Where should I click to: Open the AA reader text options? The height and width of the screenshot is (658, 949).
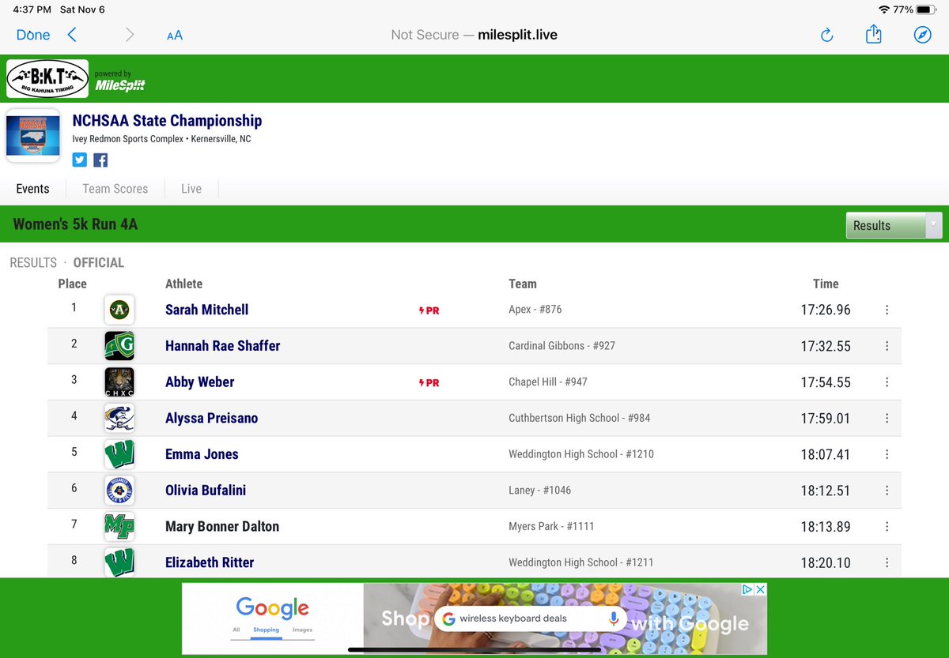pyautogui.click(x=175, y=35)
